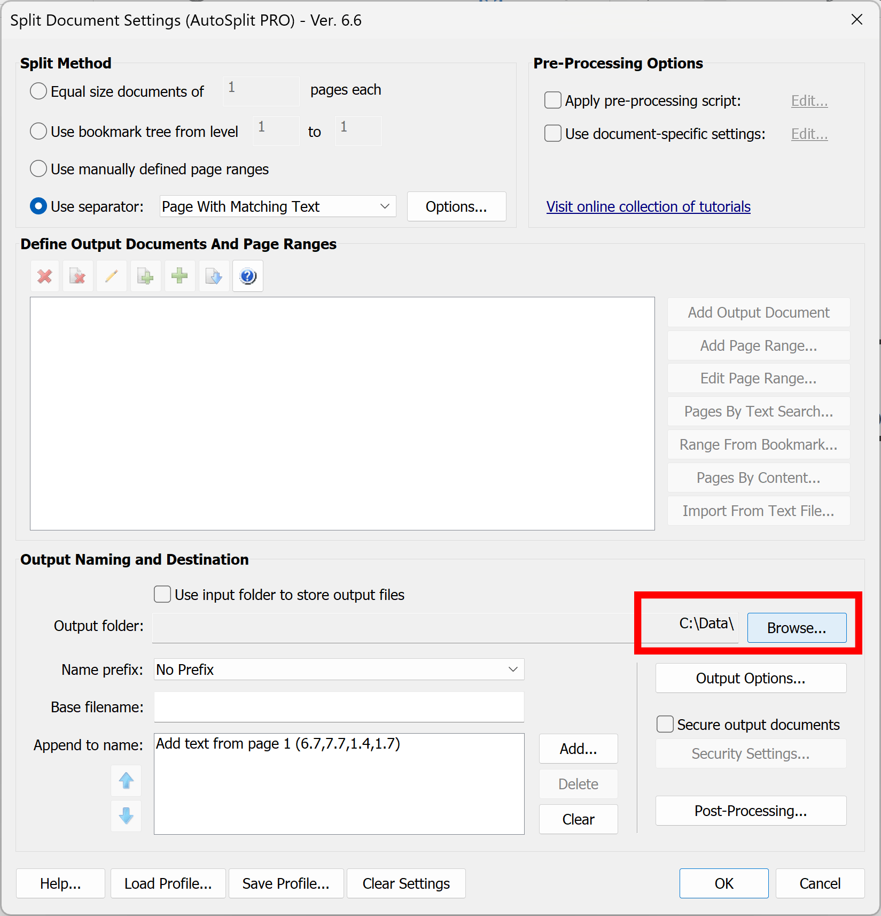881x916 pixels.
Task: Click the add output document page icon
Action: coord(145,276)
